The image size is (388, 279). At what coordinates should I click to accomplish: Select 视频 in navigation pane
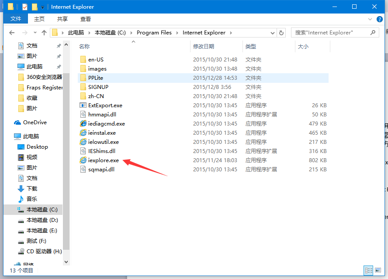(32, 157)
